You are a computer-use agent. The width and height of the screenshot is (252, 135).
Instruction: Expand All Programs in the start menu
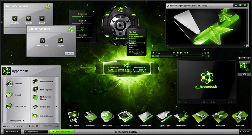click(17, 121)
